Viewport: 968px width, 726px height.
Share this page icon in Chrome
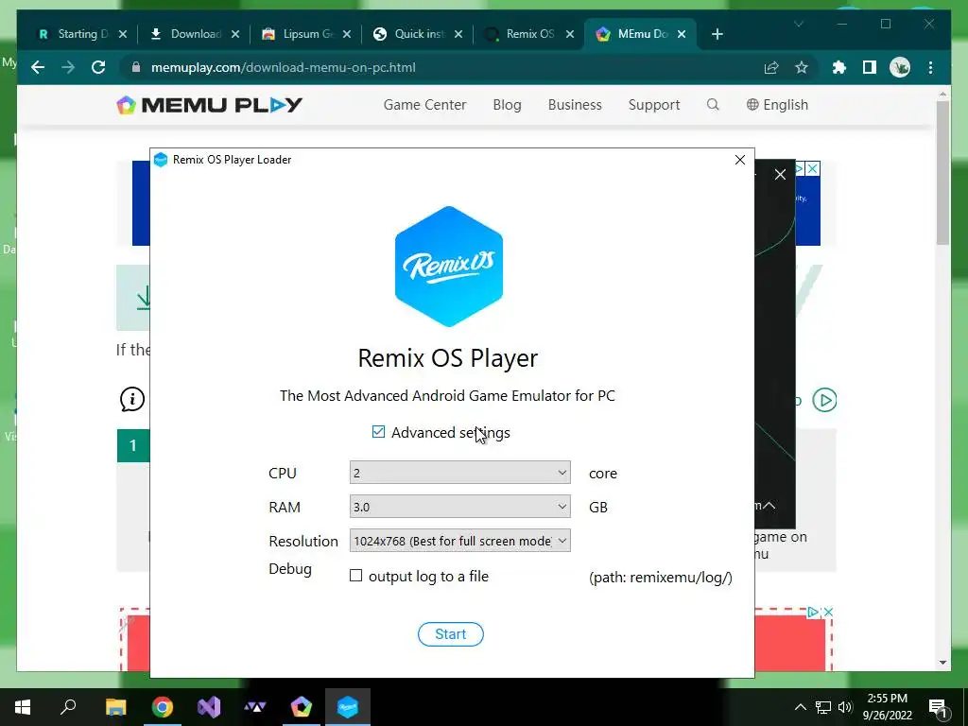771,67
